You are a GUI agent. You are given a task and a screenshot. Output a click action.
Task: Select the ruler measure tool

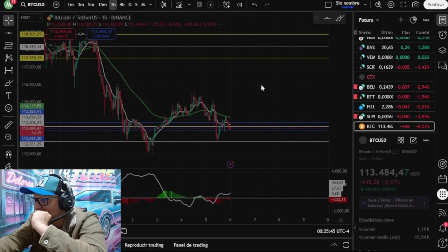[9, 125]
